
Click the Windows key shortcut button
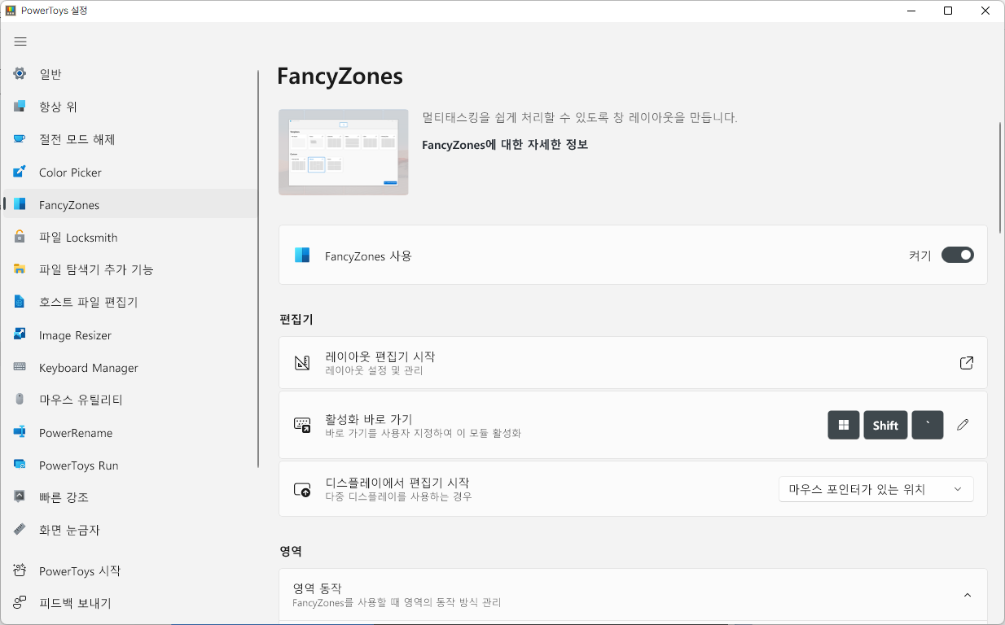[x=844, y=425]
